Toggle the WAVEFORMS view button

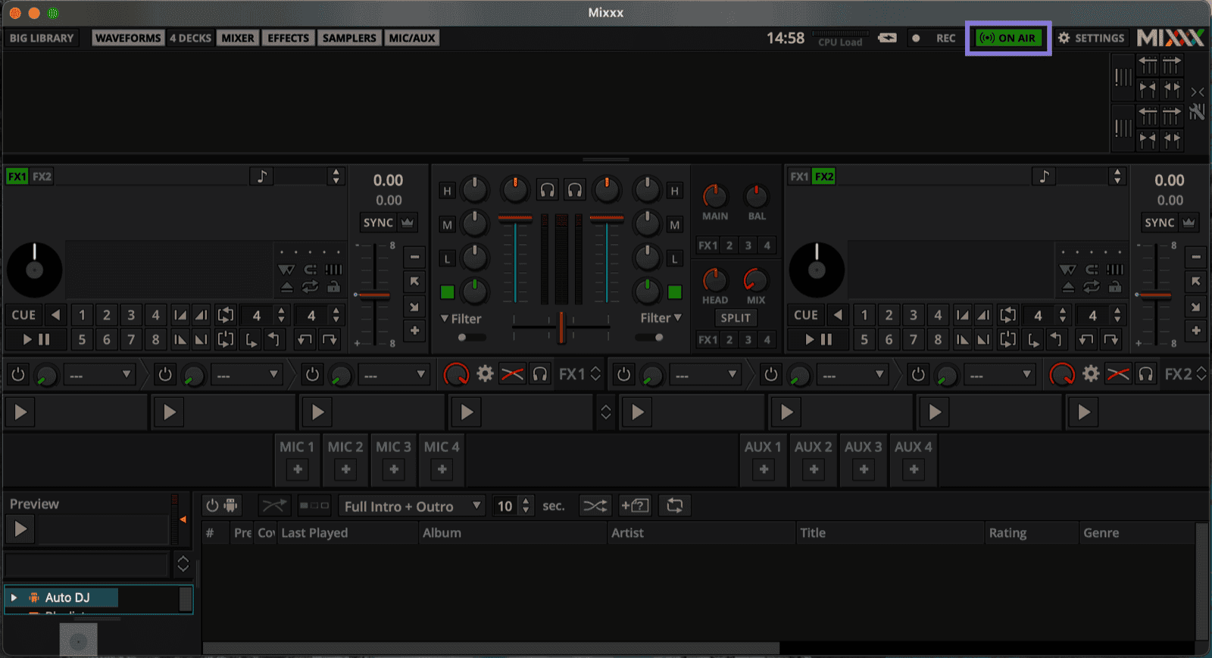(x=128, y=38)
